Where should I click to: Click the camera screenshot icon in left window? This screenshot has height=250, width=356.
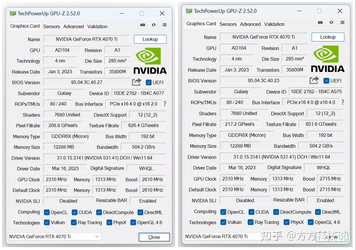click(143, 25)
